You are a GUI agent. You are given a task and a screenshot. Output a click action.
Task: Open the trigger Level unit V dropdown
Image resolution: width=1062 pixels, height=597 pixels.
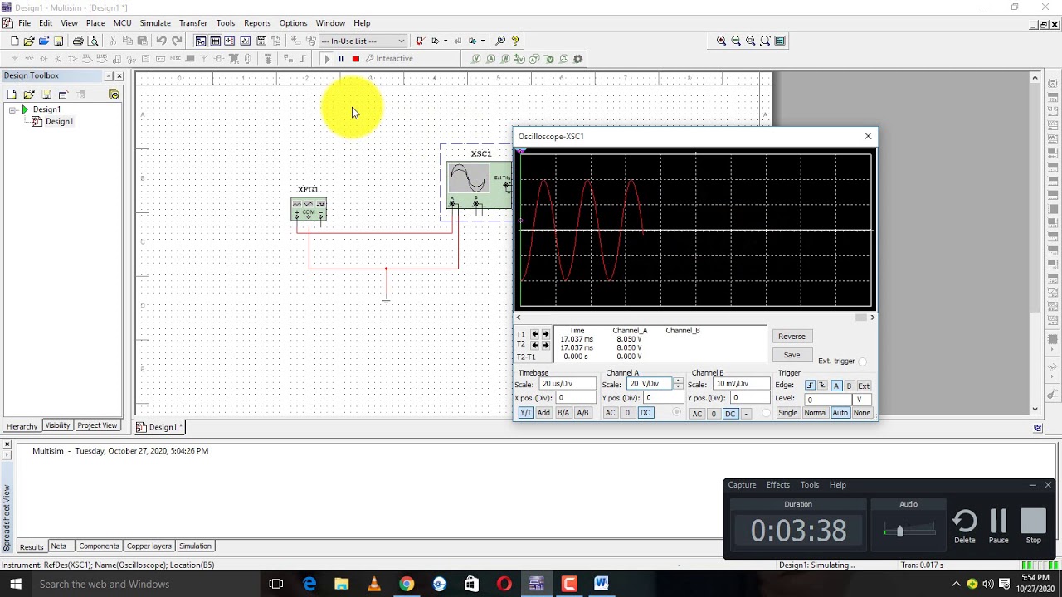[x=863, y=400]
